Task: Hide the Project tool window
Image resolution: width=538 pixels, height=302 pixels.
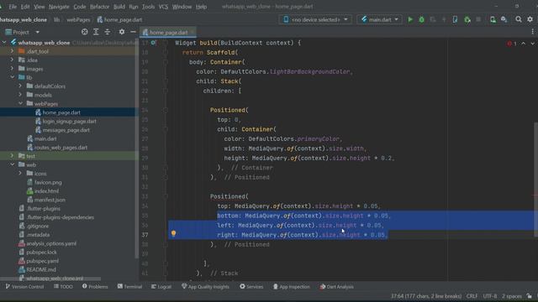Action: click(x=133, y=32)
